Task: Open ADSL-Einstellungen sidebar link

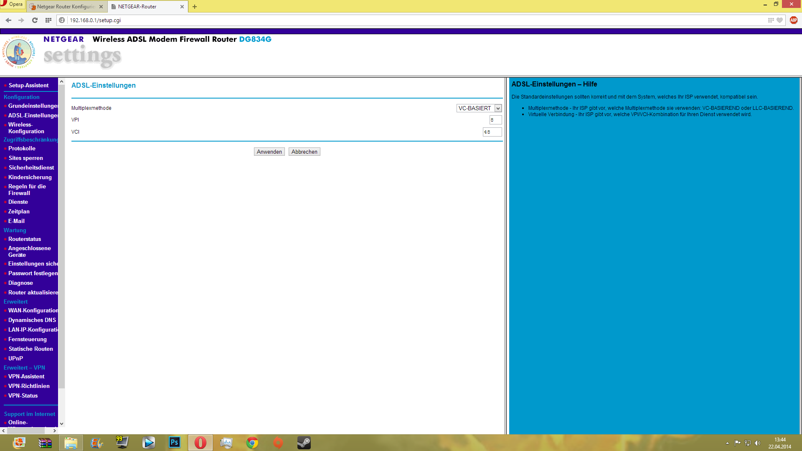Action: pos(33,115)
